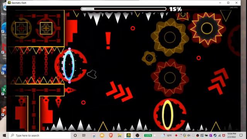Screen dimensions: 247x139
Task: Open the Windows notification center
Action: 241,135
